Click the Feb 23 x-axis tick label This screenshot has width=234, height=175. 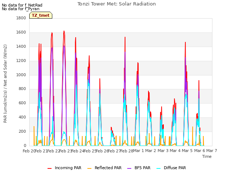pyautogui.click(x=65, y=151)
